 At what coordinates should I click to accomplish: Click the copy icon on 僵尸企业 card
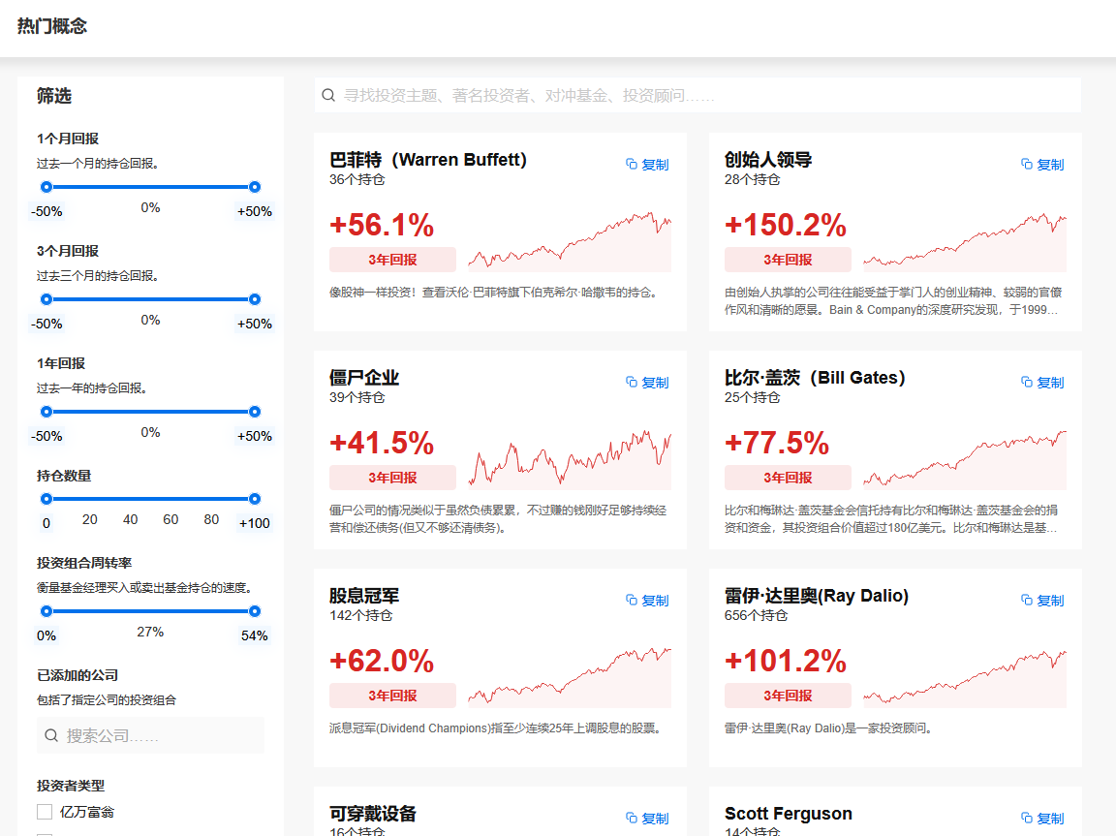632,382
